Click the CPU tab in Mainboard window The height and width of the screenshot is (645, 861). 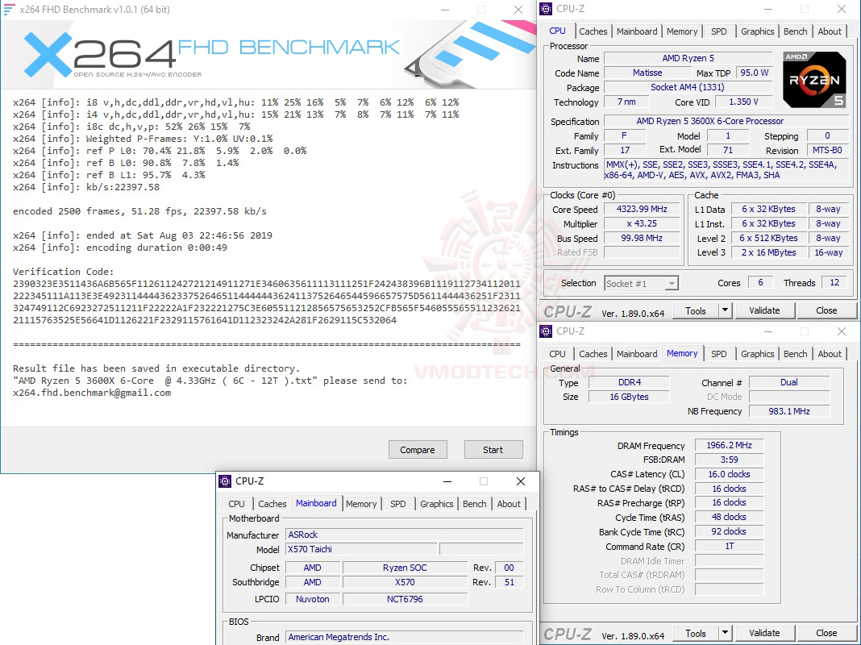[236, 503]
